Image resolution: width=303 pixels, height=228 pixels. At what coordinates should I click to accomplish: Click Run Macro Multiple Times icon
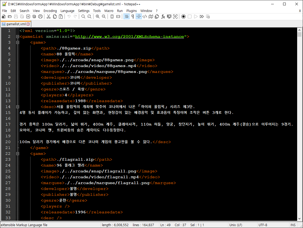click(x=202, y=17)
